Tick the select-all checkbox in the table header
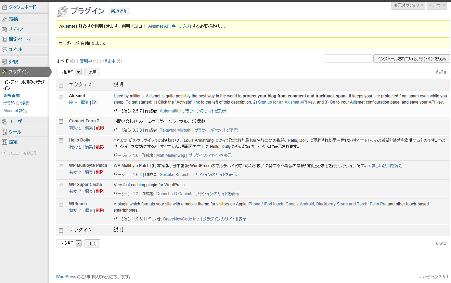This screenshot has height=283, width=451. point(61,85)
